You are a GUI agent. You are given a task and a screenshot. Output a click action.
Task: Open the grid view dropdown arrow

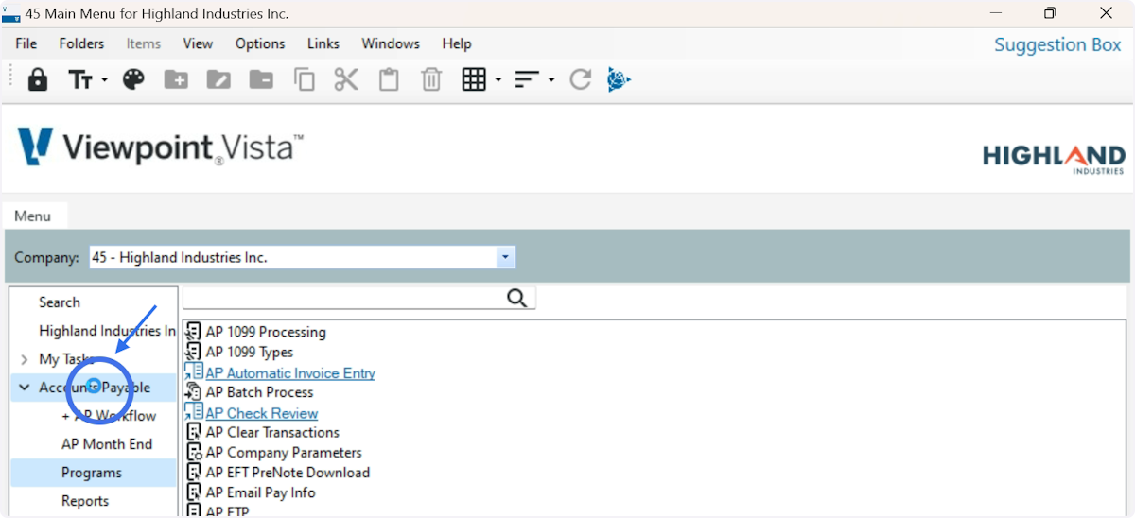click(498, 80)
